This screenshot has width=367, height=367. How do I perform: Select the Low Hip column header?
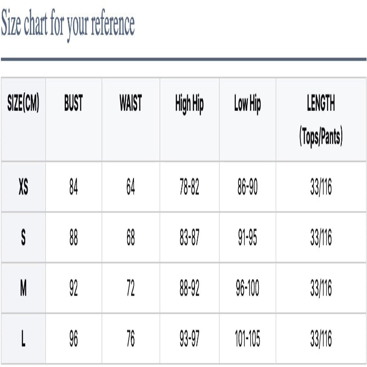pyautogui.click(x=247, y=105)
